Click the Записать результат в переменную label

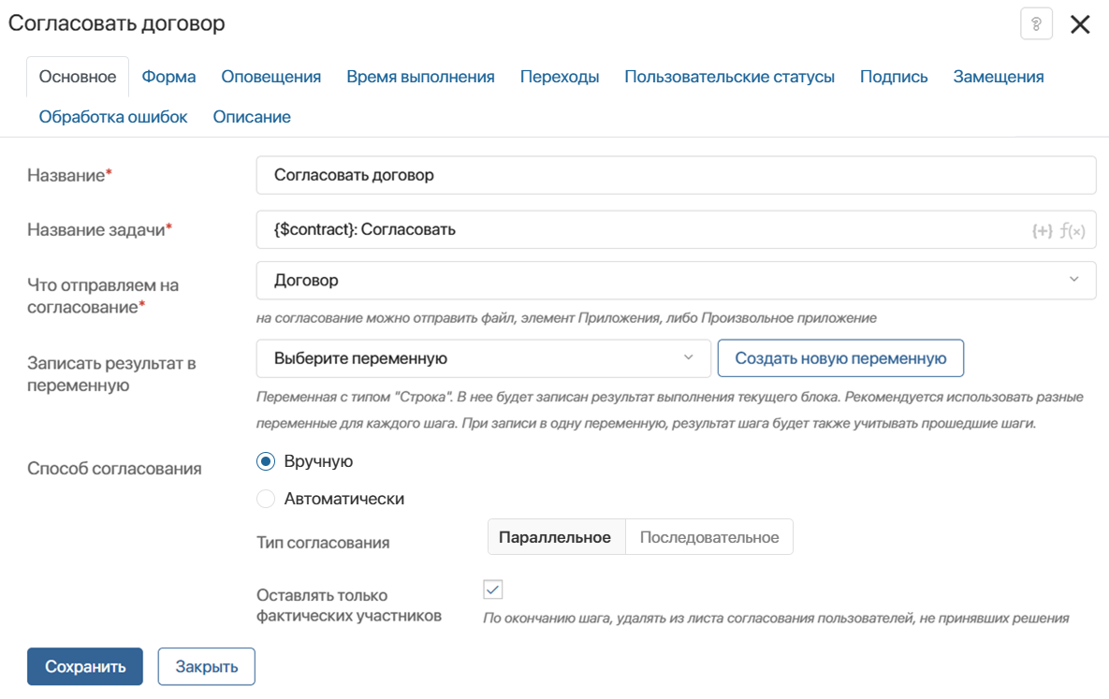pyautogui.click(x=111, y=374)
